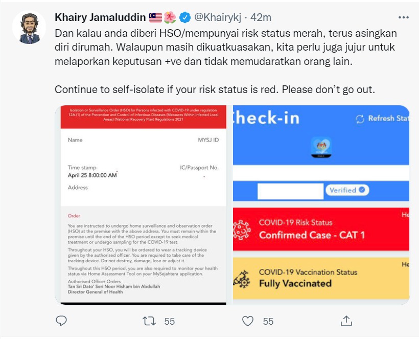419x339 pixels.
Task: Open the 42m timestamp link
Action: pyautogui.click(x=261, y=17)
